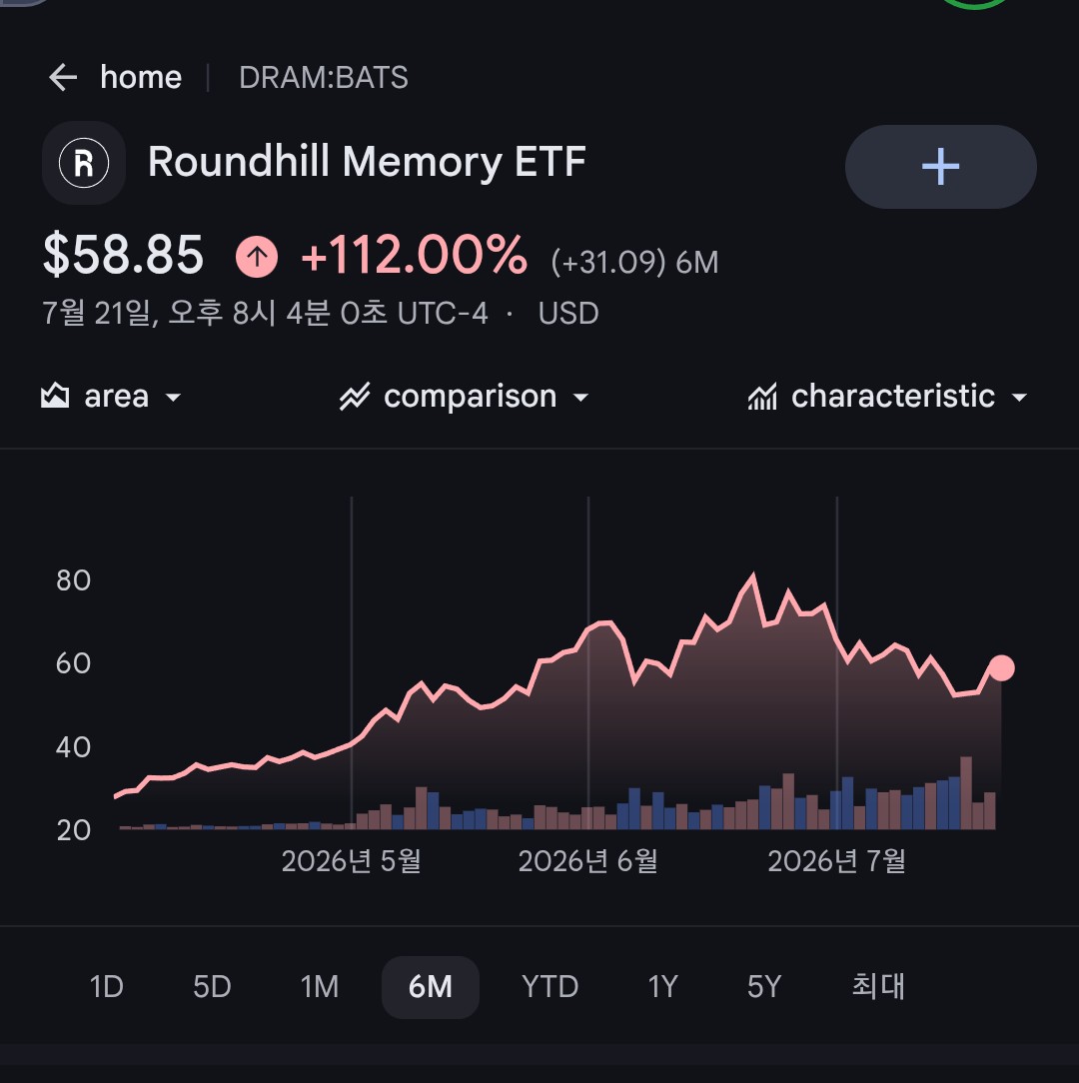Screen dimensions: 1079x1083
Task: Go to home link
Action: click(x=141, y=77)
